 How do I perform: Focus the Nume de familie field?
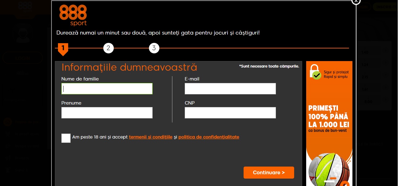[107, 89]
